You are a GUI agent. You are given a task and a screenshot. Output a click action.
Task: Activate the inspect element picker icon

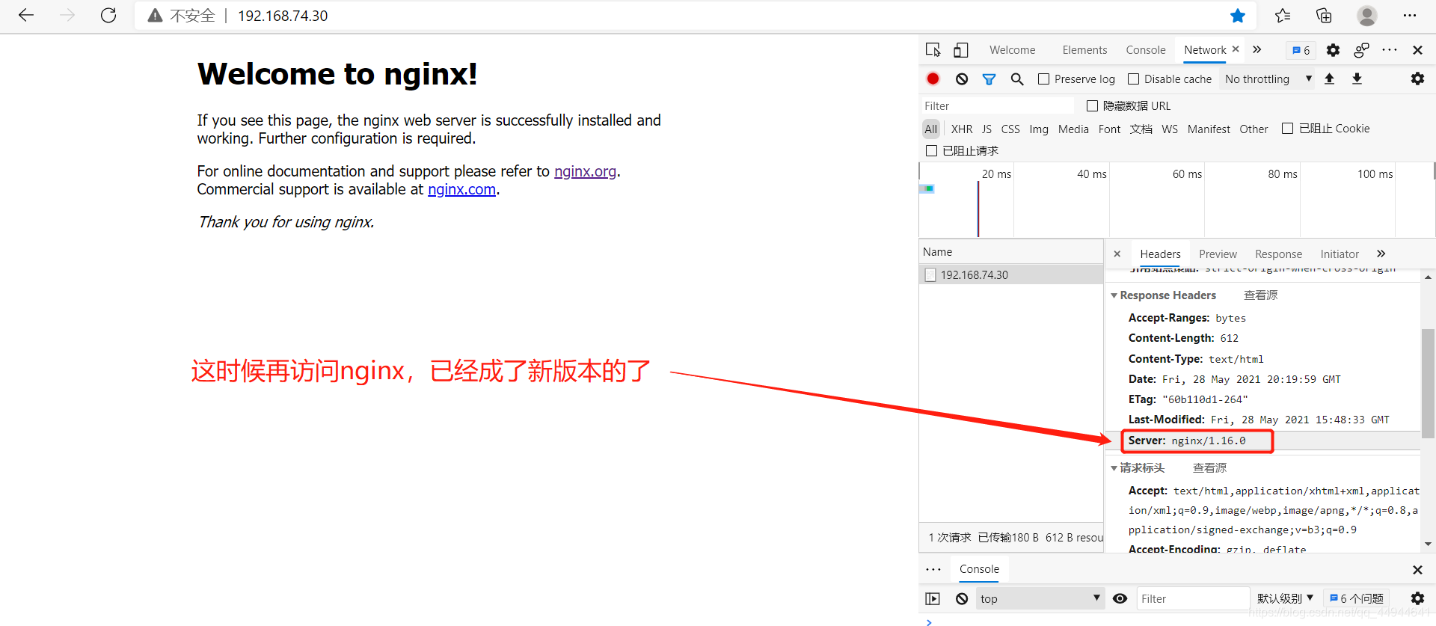933,50
